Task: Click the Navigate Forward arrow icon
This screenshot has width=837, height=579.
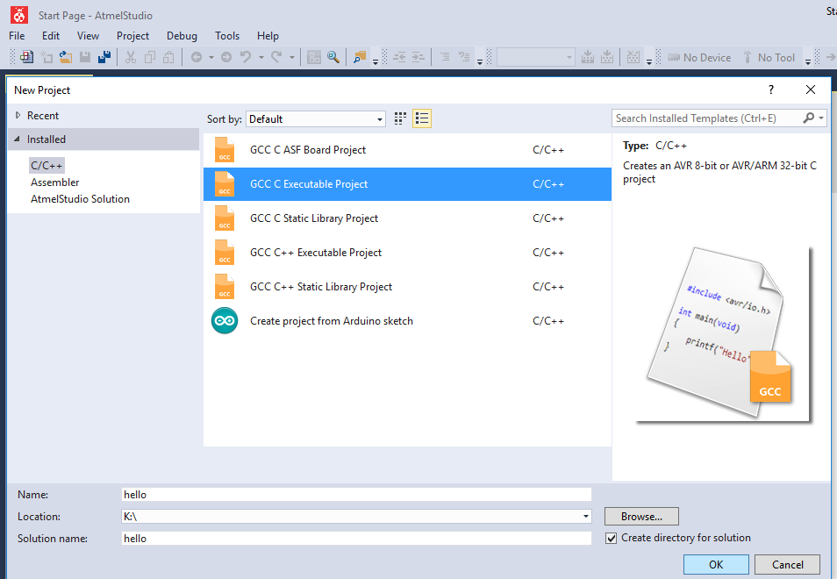Action: [226, 57]
